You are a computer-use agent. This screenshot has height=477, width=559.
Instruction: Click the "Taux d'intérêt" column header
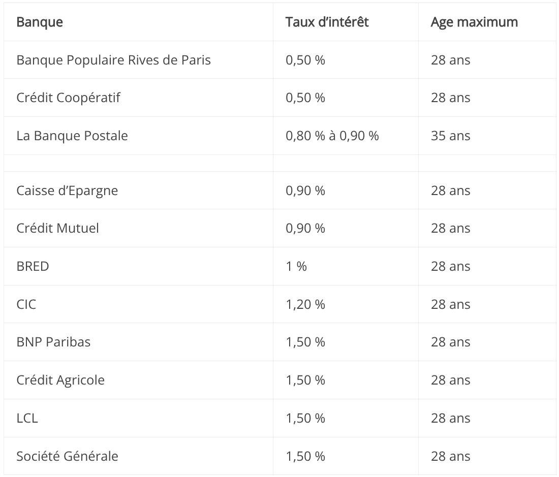327,22
